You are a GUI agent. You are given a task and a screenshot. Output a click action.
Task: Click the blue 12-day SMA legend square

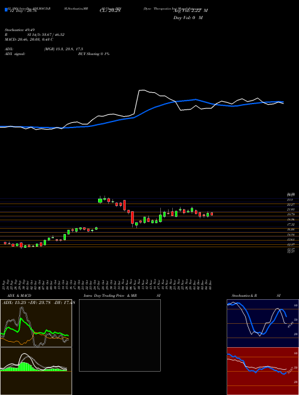[x=6, y=10]
